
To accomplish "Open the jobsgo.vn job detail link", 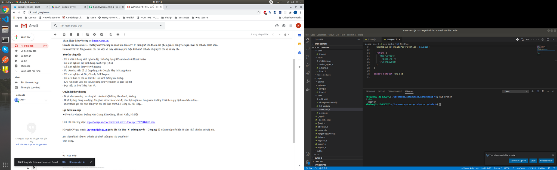I will click(x=121, y=122).
